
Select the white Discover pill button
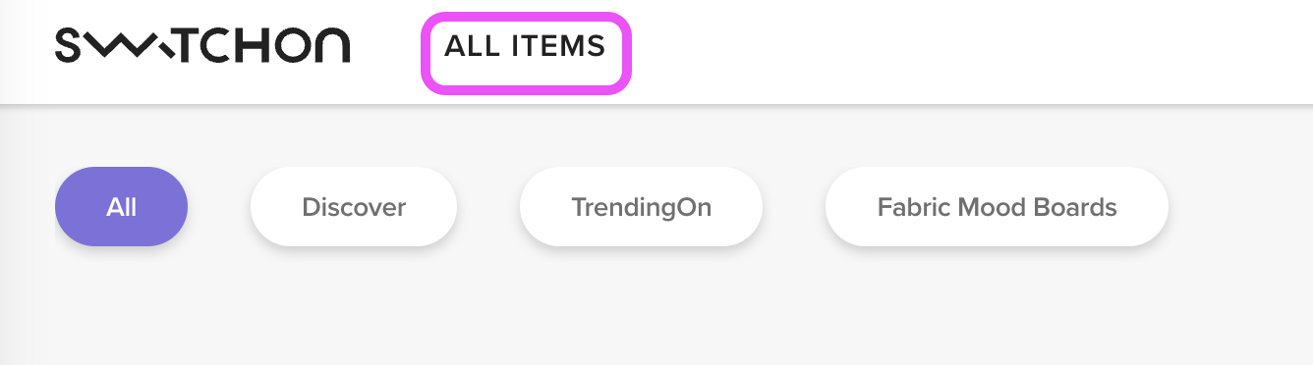coord(354,207)
